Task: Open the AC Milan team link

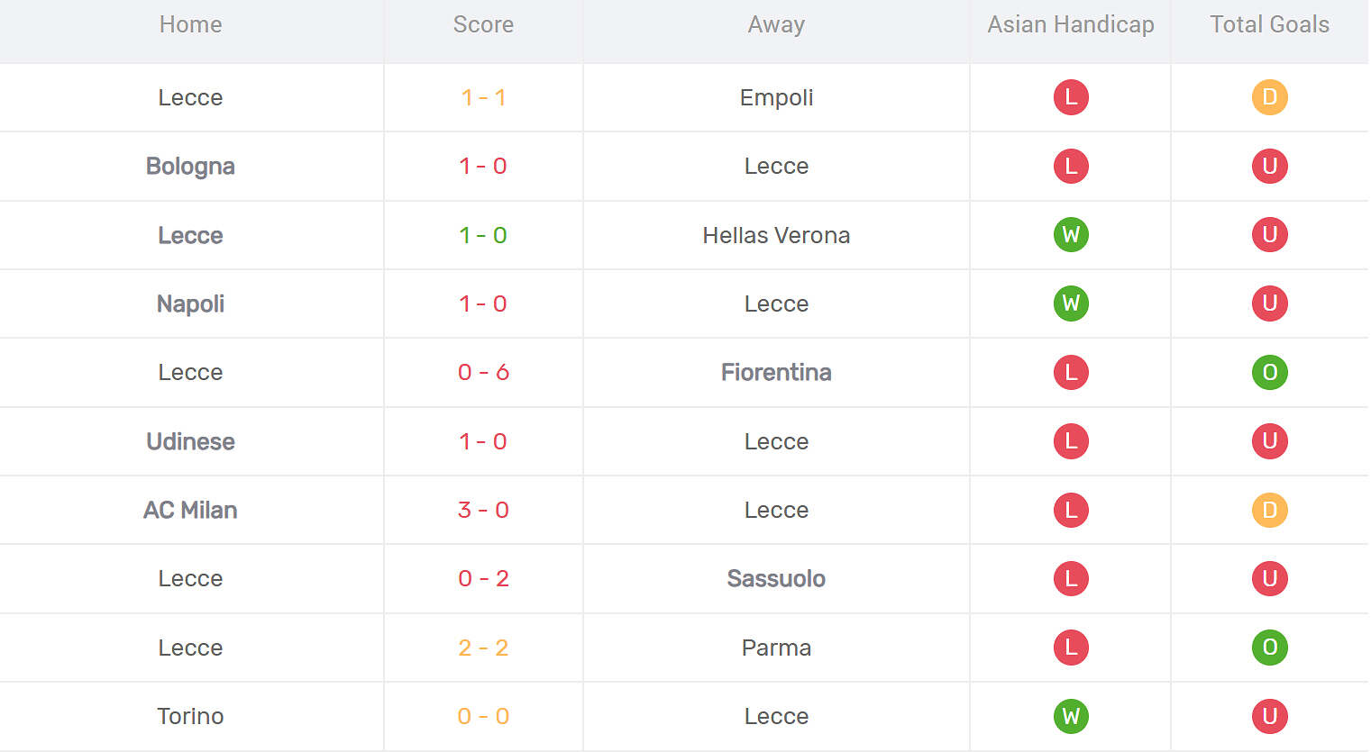Action: 190,510
